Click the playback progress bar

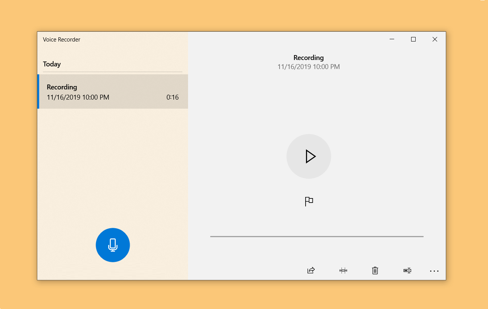(317, 237)
